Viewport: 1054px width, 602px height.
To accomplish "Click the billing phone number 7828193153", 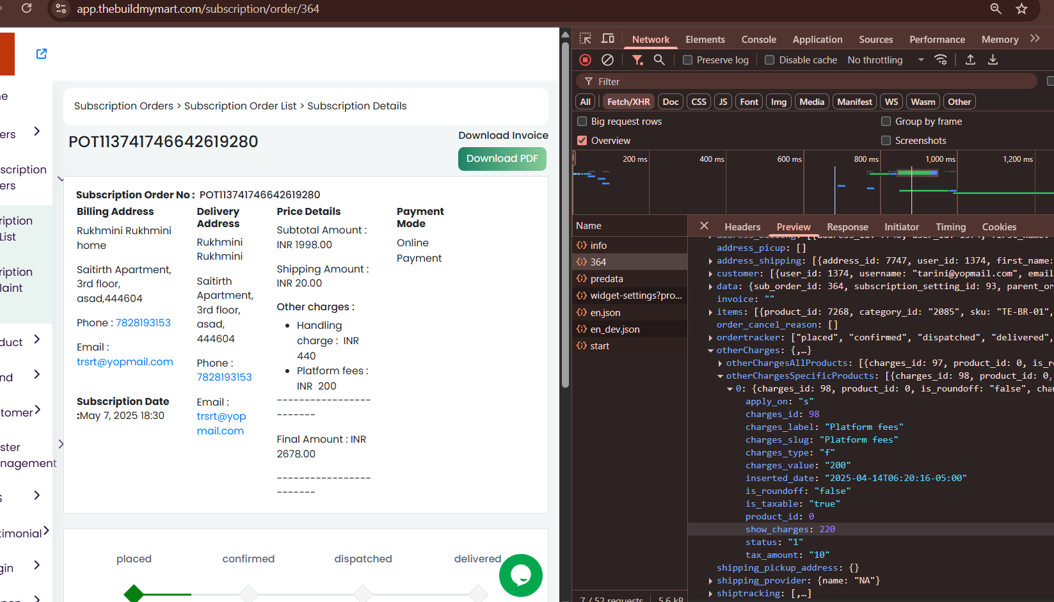I will pyautogui.click(x=143, y=322).
